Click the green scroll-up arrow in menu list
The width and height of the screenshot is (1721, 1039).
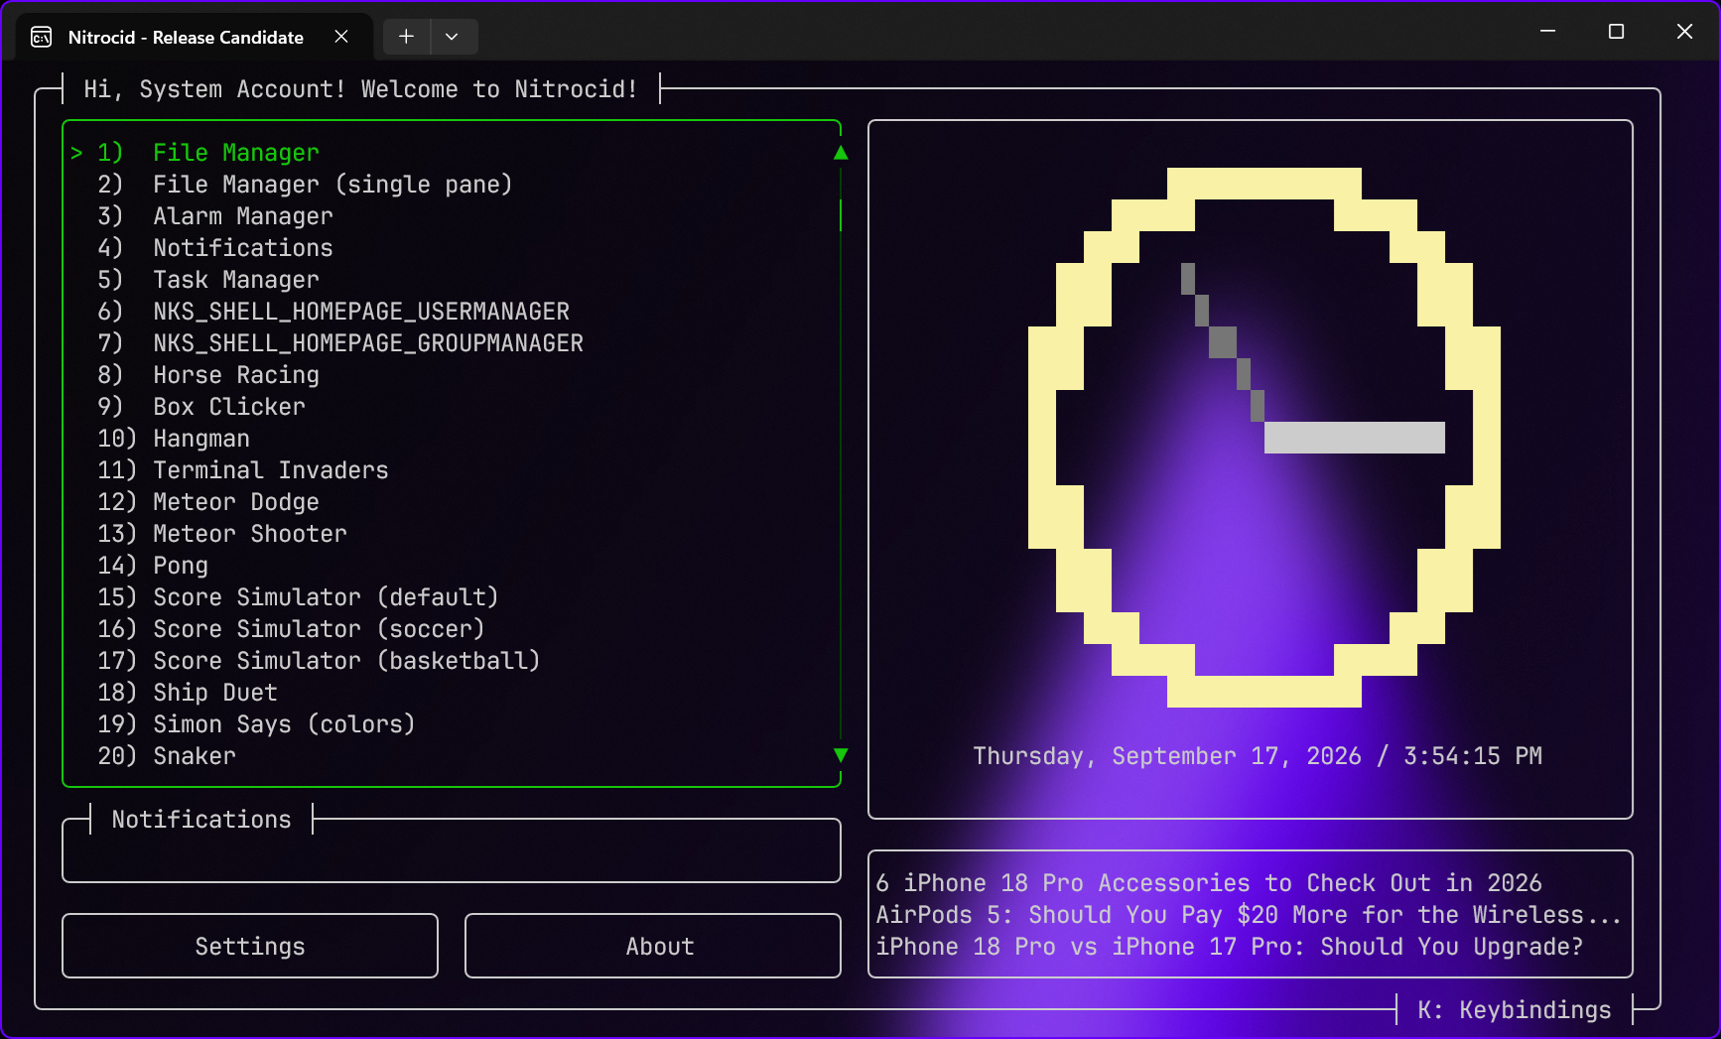[x=841, y=153]
